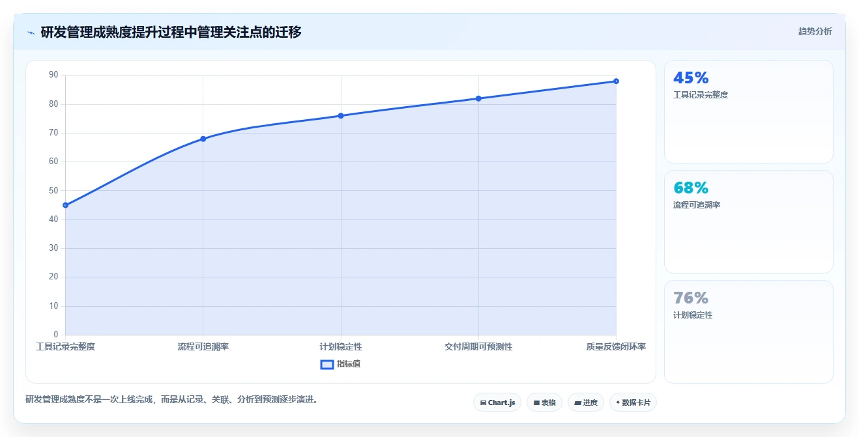Click the 质量反馈闭环率 data point at 88

tap(616, 81)
